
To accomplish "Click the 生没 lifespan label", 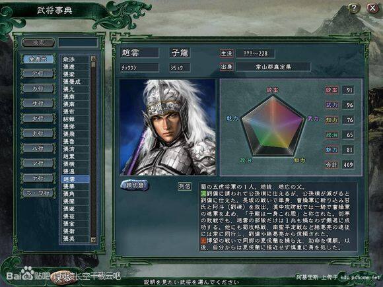I will pos(226,53).
